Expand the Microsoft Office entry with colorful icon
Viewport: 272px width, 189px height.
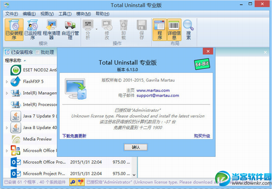coord(7,151)
